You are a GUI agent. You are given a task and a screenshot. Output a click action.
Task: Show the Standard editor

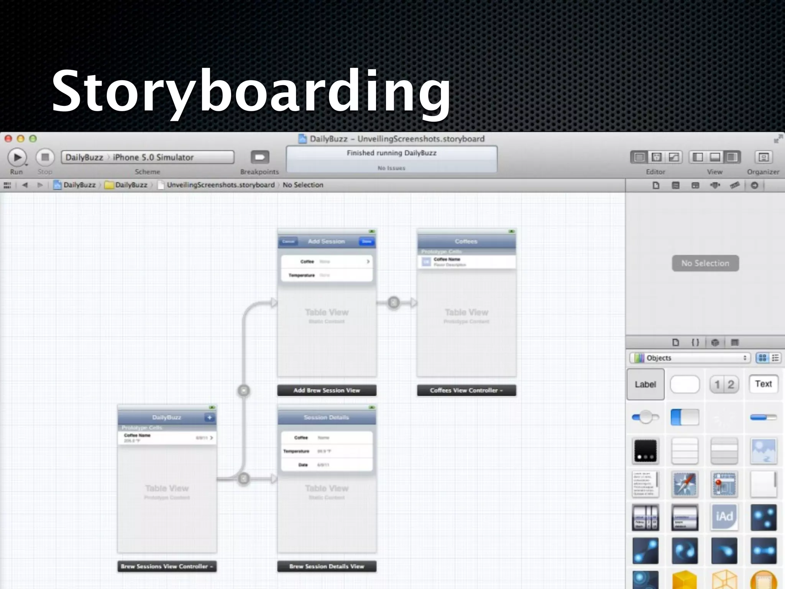point(639,157)
